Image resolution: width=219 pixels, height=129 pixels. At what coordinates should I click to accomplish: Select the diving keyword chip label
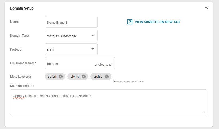click(x=75, y=77)
